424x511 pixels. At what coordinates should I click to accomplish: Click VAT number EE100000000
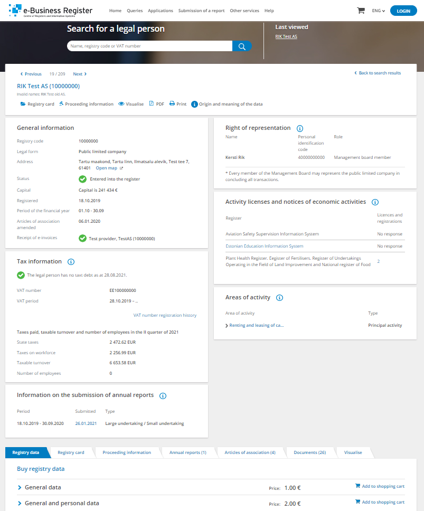point(123,291)
